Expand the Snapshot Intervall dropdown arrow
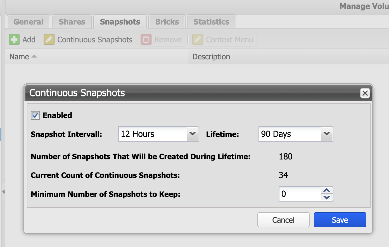The height and width of the screenshot is (247, 389). [x=193, y=134]
